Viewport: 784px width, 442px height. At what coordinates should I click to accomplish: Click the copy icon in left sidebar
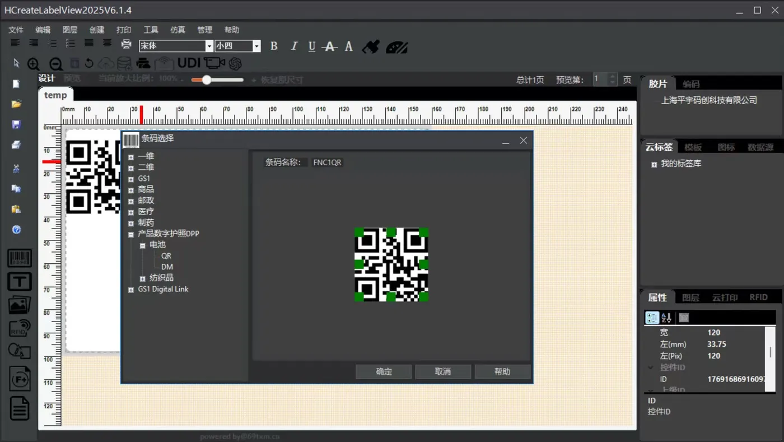[x=16, y=189]
